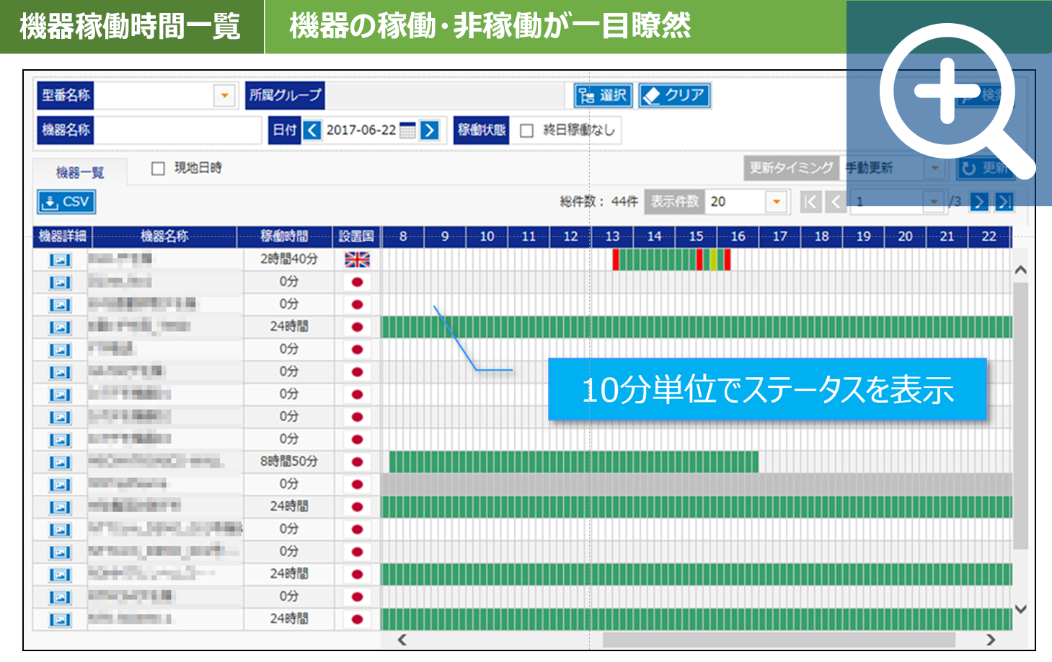Jump to the first results page
Screen dimensions: 1052x662
point(810,202)
